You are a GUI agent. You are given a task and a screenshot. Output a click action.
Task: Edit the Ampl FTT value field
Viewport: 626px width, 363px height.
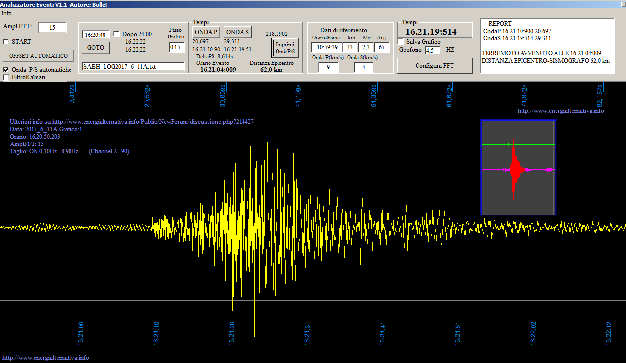point(52,28)
